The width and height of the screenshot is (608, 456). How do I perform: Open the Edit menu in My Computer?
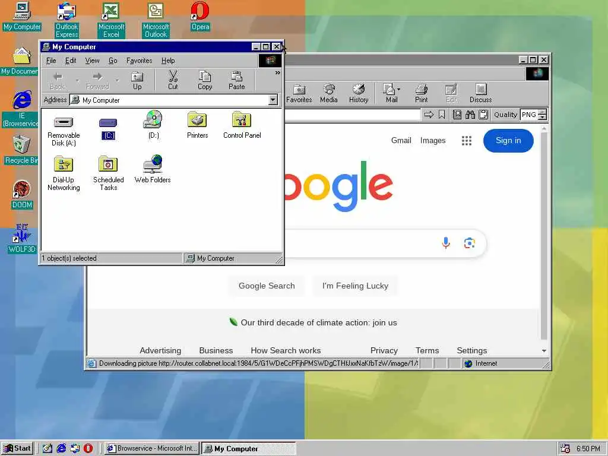click(x=71, y=61)
